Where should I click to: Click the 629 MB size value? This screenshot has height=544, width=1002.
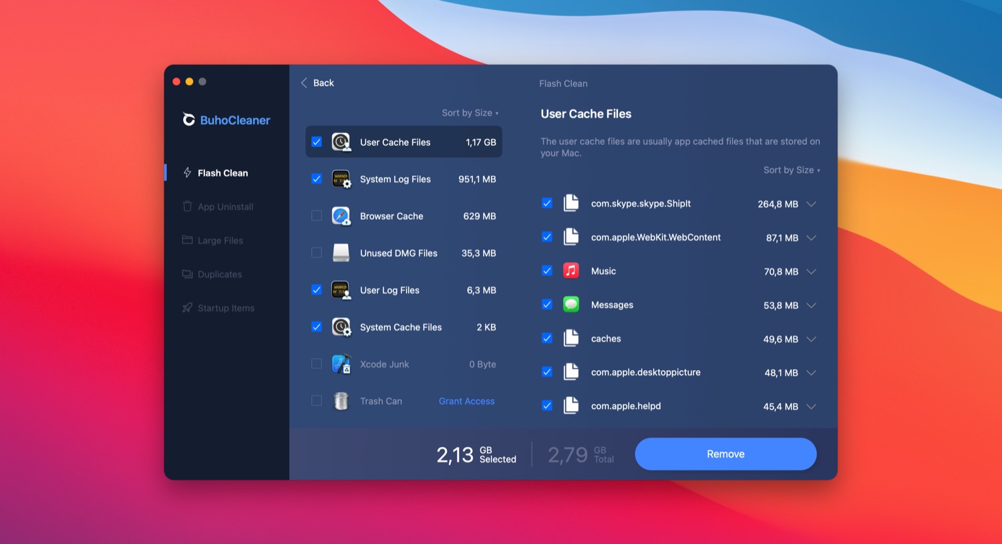(x=480, y=217)
